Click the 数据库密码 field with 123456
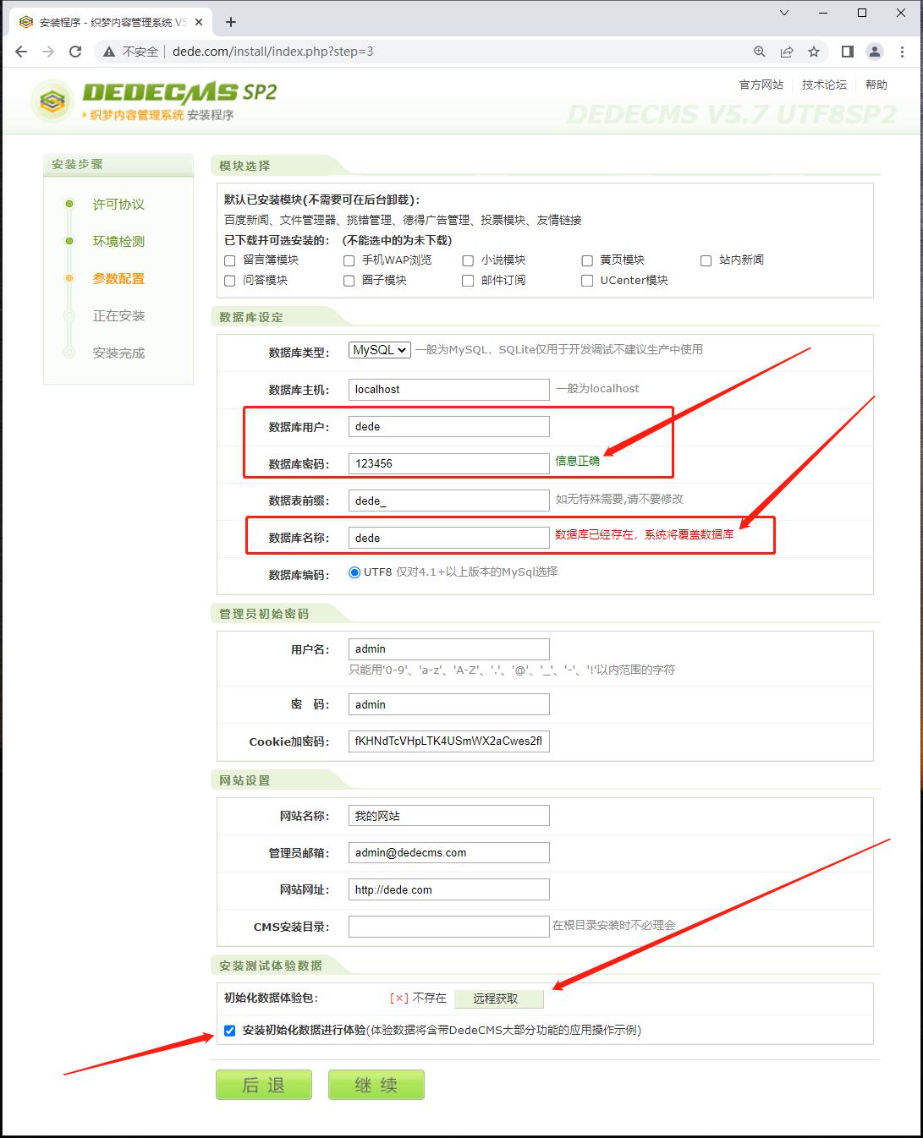Viewport: 923px width, 1138px height. tap(449, 463)
